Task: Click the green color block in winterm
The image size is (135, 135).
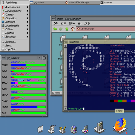Action: tap(120, 101)
